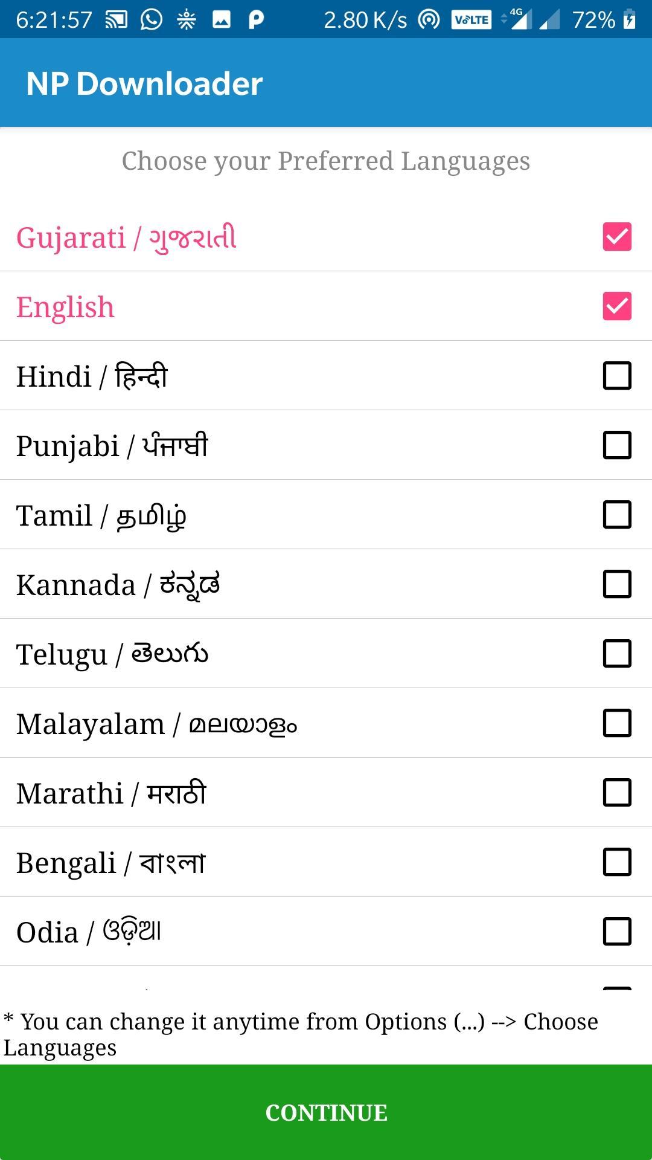Tick the Telugu language checkbox
The width and height of the screenshot is (652, 1160).
pyautogui.click(x=617, y=654)
